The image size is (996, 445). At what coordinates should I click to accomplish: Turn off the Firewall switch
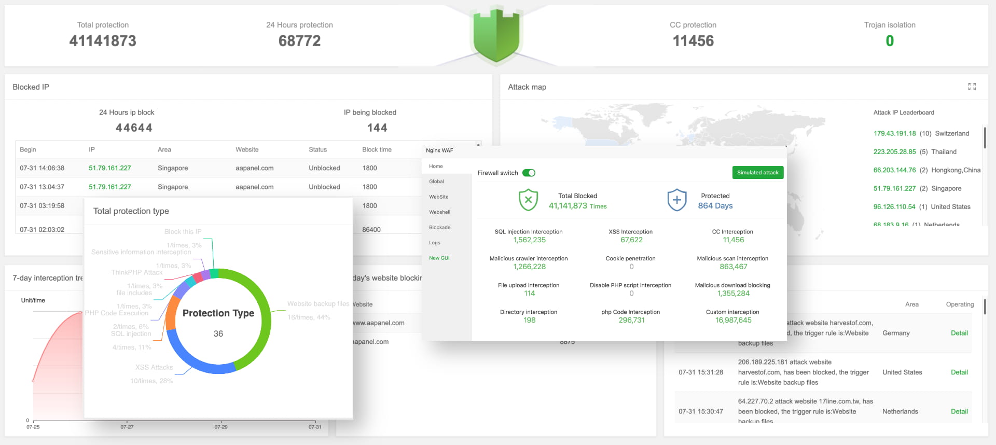point(529,173)
